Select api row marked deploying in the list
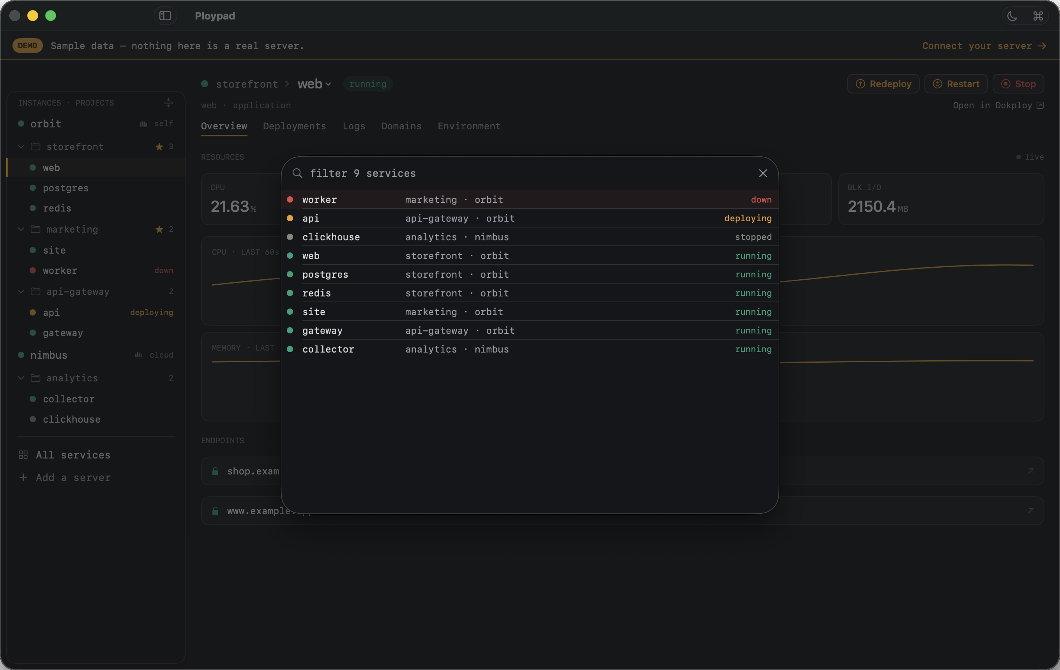Screen dimensions: 1060x670 click(x=530, y=218)
